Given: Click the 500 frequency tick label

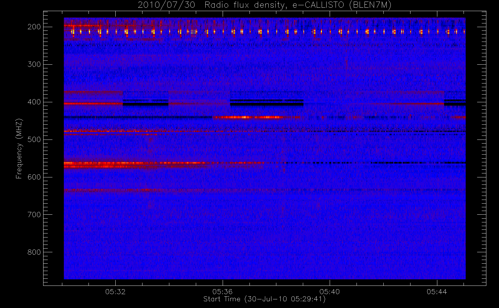Looking at the screenshot, I should pyautogui.click(x=34, y=140).
